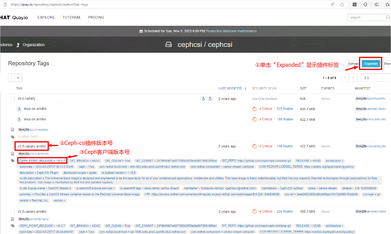Click labels tag icon under v3.5-canary-amd64
391x234 pixels.
(x=13, y=226)
